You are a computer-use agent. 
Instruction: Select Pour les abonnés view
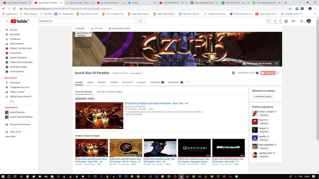click(x=84, y=92)
